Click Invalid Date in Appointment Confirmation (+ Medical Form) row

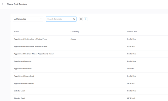click(x=132, y=39)
